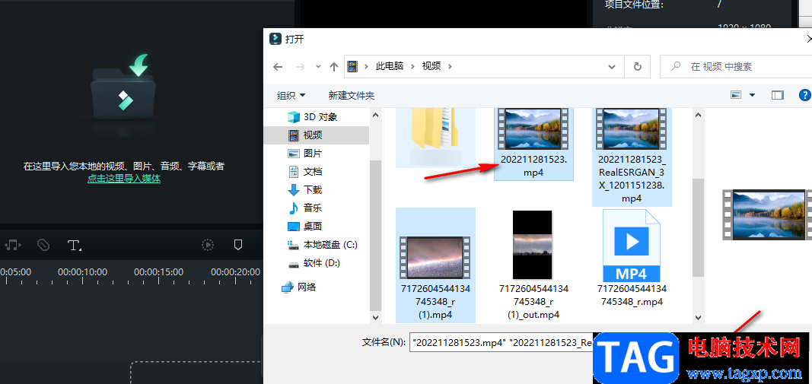Click 此电脑 in the address path

coord(390,66)
